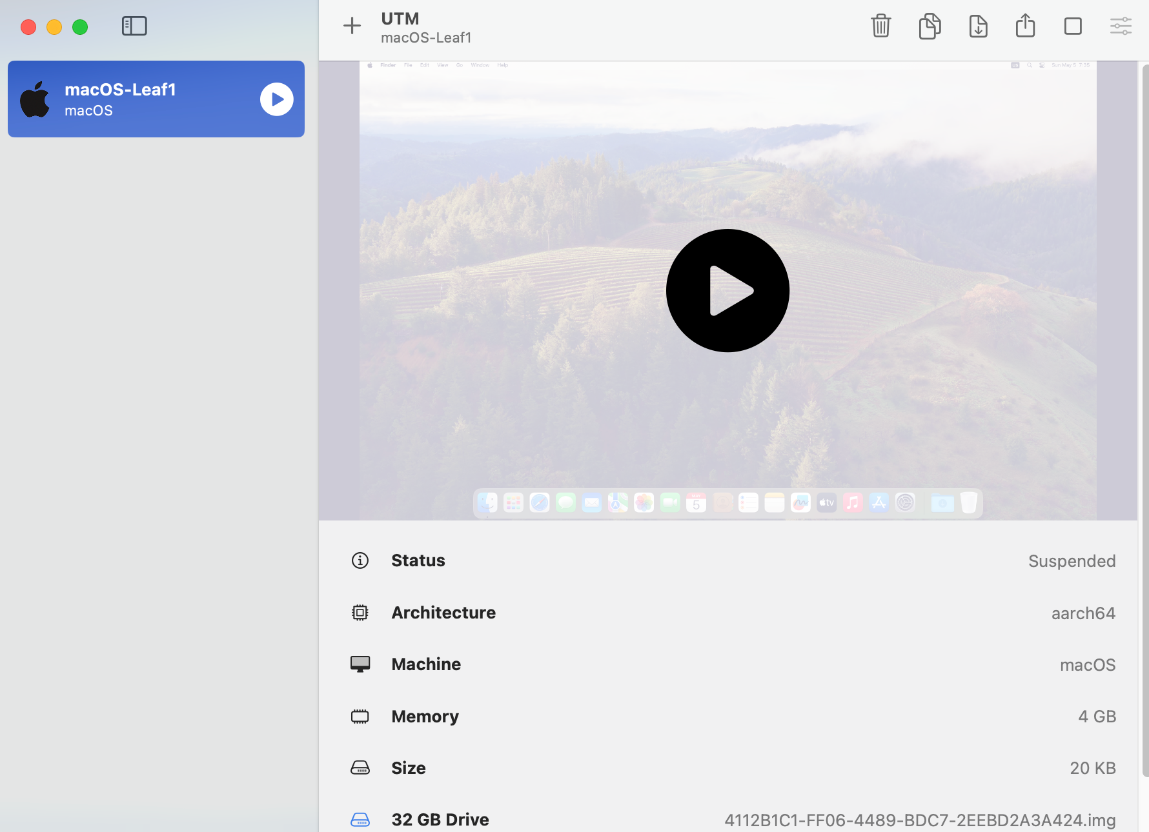Click the memory chip icon beside Memory
1149x832 pixels.
[x=360, y=717]
